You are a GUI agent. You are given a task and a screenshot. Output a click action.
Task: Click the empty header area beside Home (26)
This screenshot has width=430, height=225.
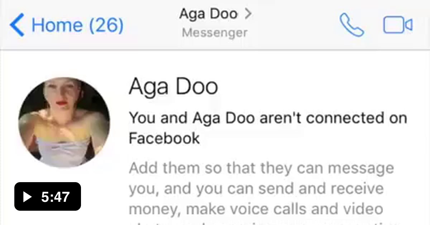150,25
